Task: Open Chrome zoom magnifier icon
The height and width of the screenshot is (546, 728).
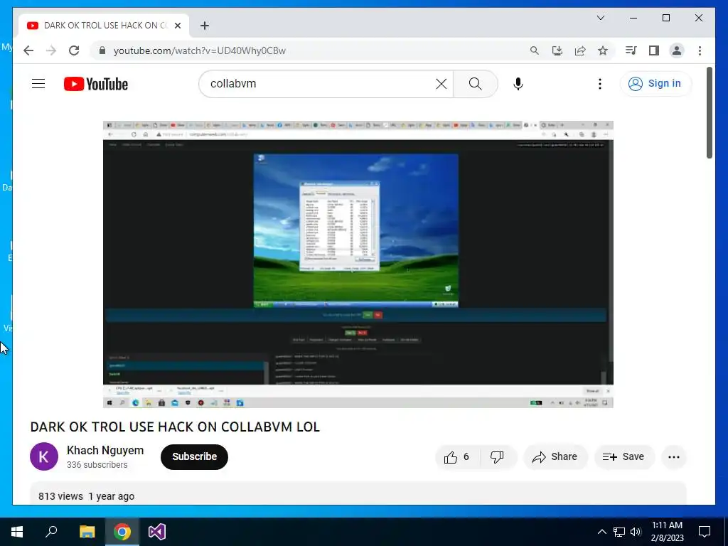Action: [535, 50]
